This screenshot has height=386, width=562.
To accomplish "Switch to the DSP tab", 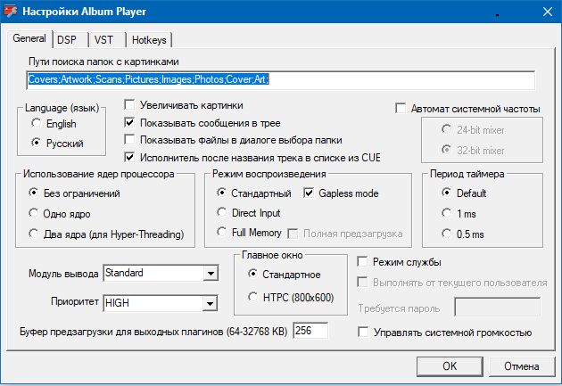I will (66, 40).
